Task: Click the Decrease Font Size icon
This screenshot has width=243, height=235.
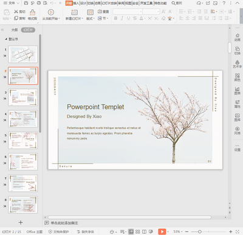Action: pyautogui.click(x=170, y=12)
